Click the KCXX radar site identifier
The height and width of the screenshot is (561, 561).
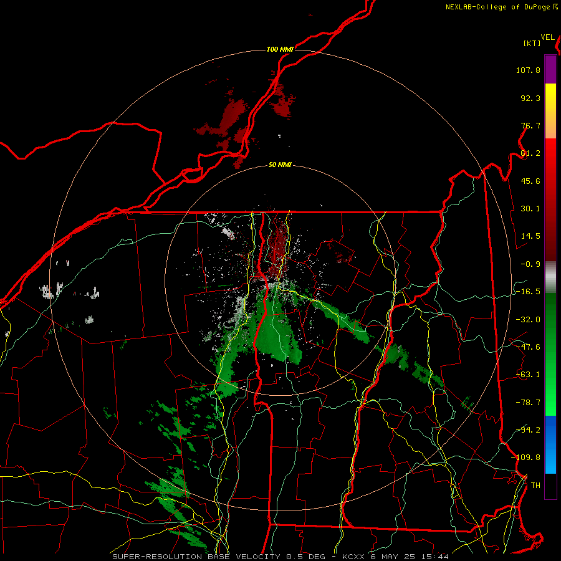coord(353,557)
